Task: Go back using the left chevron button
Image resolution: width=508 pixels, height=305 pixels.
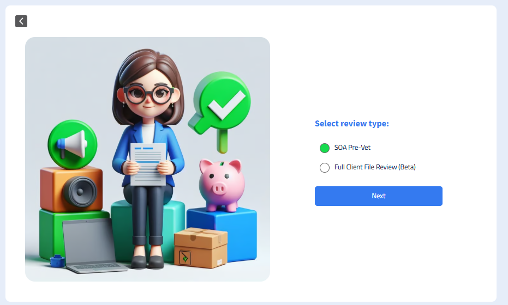Action: click(x=21, y=21)
